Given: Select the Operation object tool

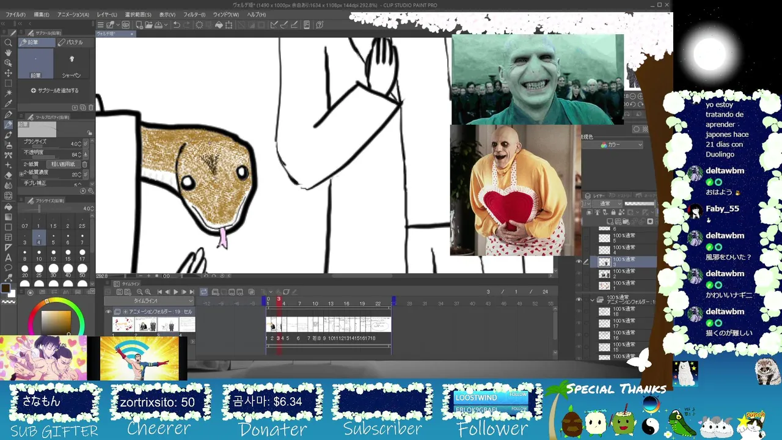Looking at the screenshot, I should coord(9,63).
